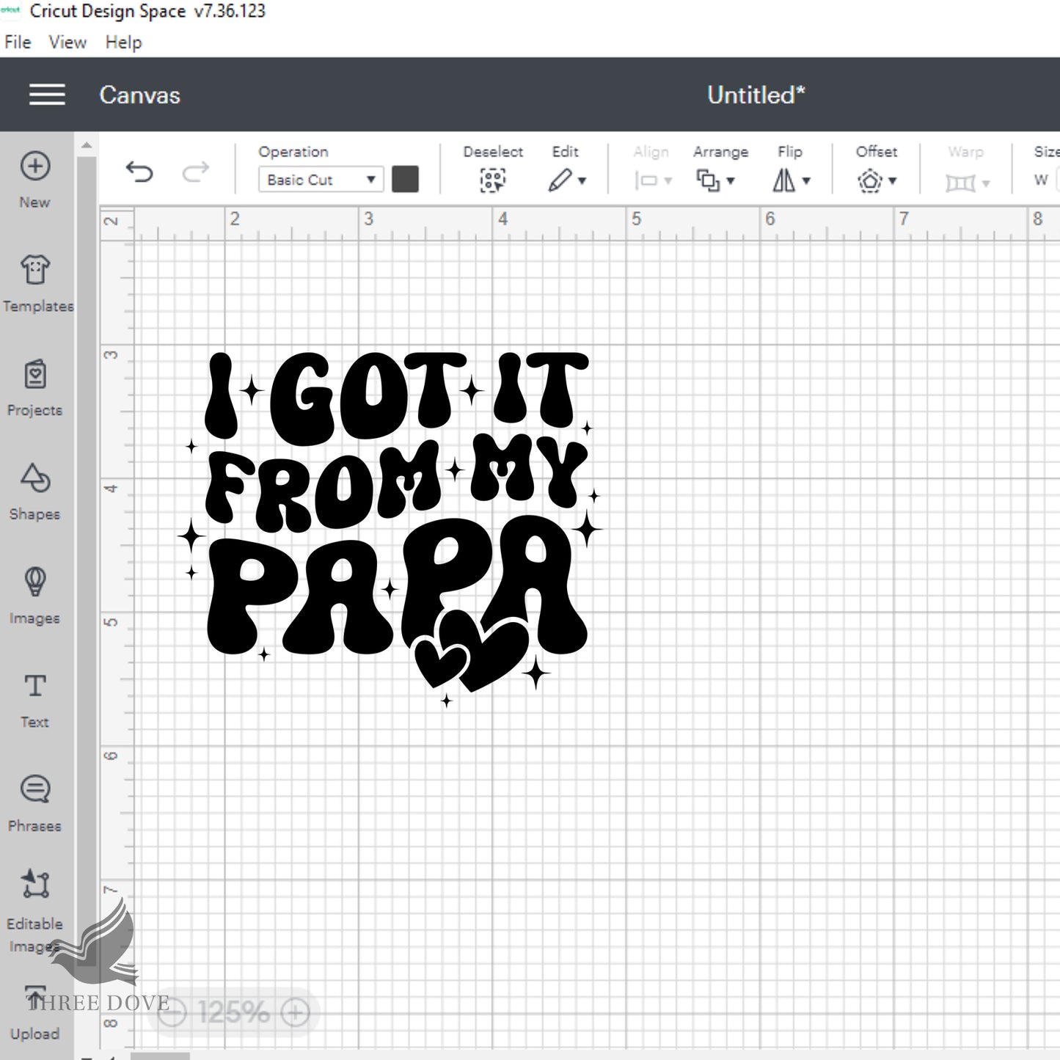
Task: Click the Deselect icon
Action: [x=492, y=180]
